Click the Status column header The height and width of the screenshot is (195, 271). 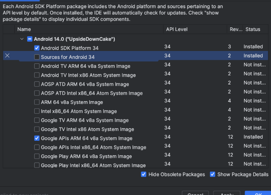coord(253,29)
